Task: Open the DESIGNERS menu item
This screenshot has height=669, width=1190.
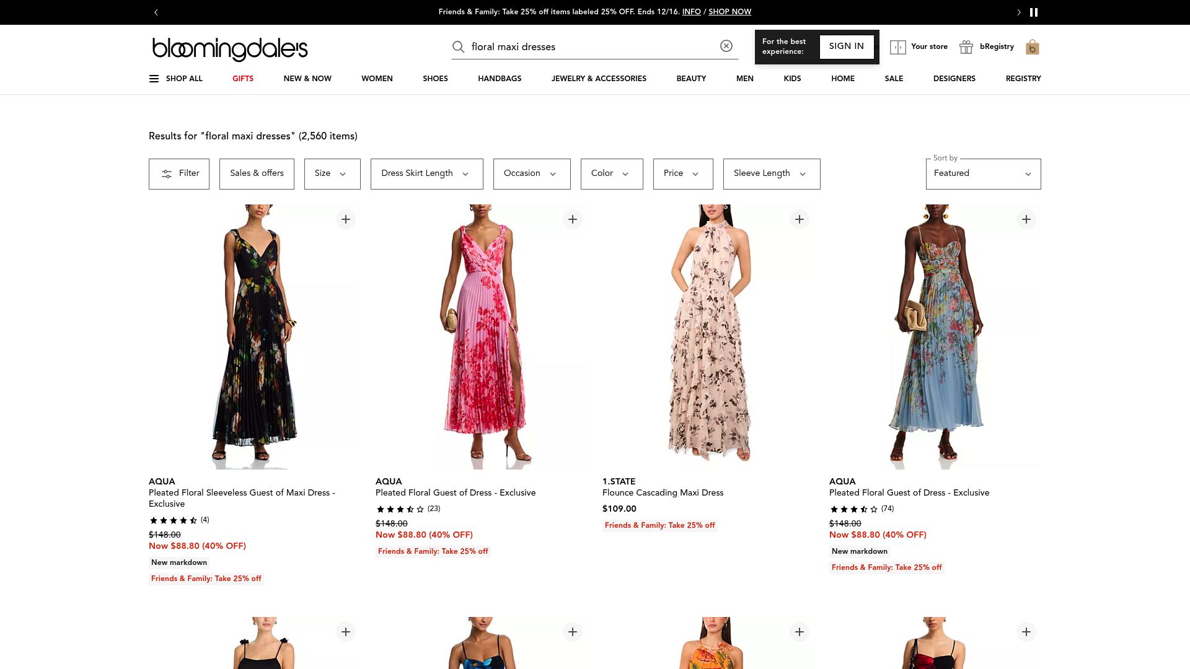Action: [x=954, y=79]
